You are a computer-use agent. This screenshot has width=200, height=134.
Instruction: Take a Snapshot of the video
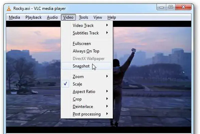point(87,66)
